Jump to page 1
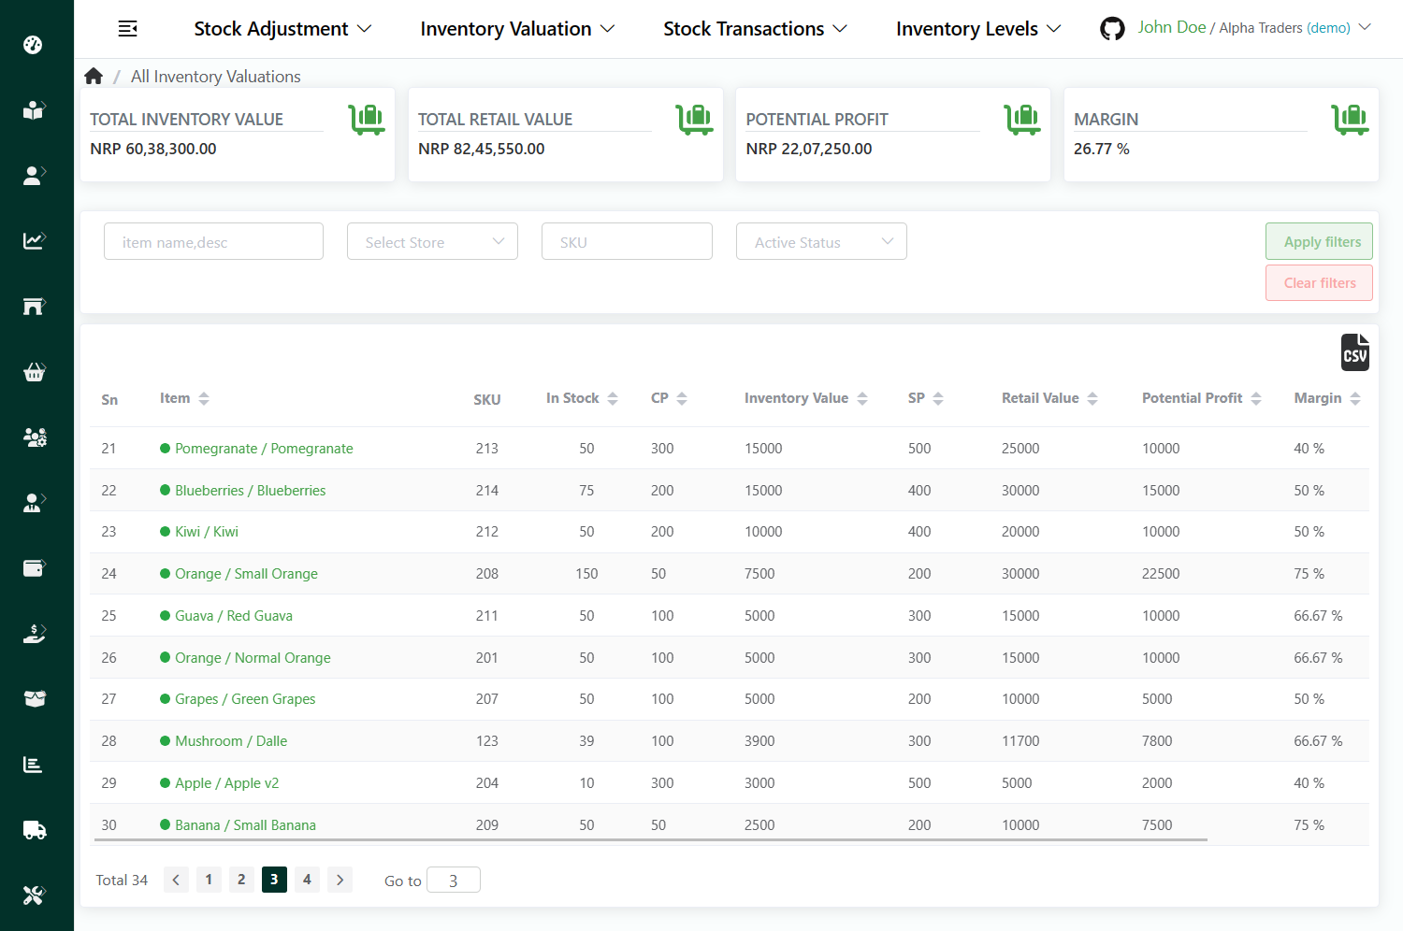This screenshot has width=1403, height=931. 209,880
